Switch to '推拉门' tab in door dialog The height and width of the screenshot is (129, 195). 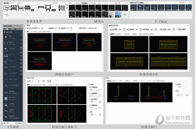coord(114,81)
